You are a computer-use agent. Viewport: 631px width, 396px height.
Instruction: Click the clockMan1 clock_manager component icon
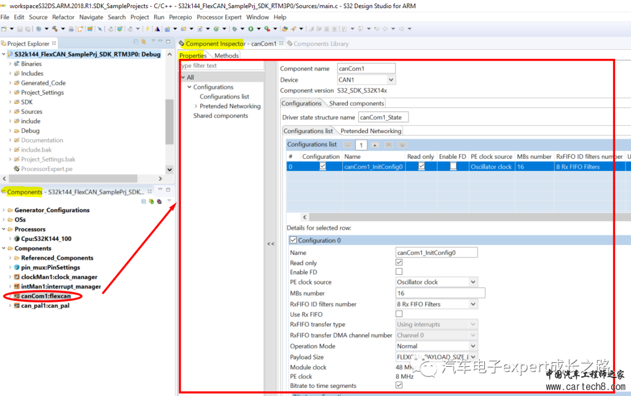click(x=17, y=277)
